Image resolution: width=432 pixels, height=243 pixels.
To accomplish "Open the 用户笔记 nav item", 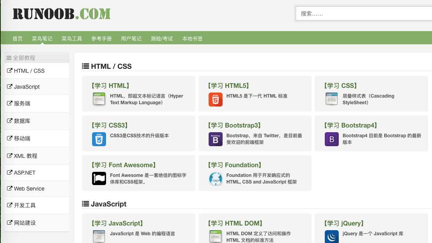I will [131, 38].
